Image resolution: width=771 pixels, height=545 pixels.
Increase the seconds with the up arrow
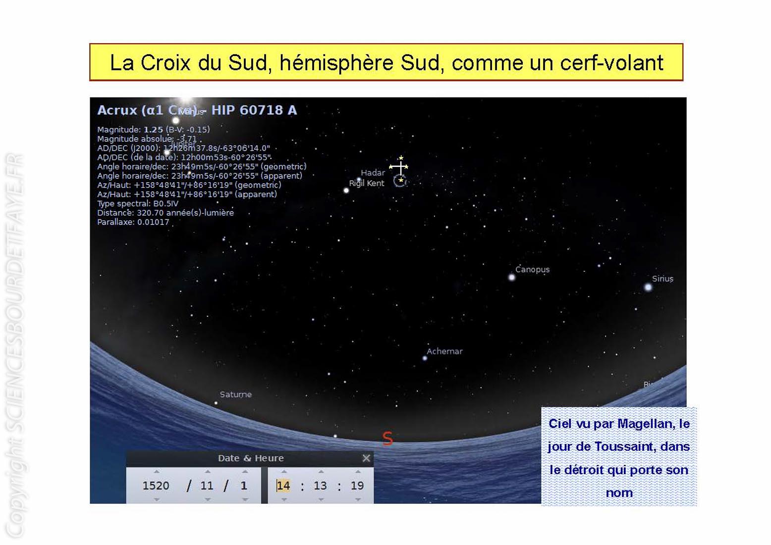(358, 472)
